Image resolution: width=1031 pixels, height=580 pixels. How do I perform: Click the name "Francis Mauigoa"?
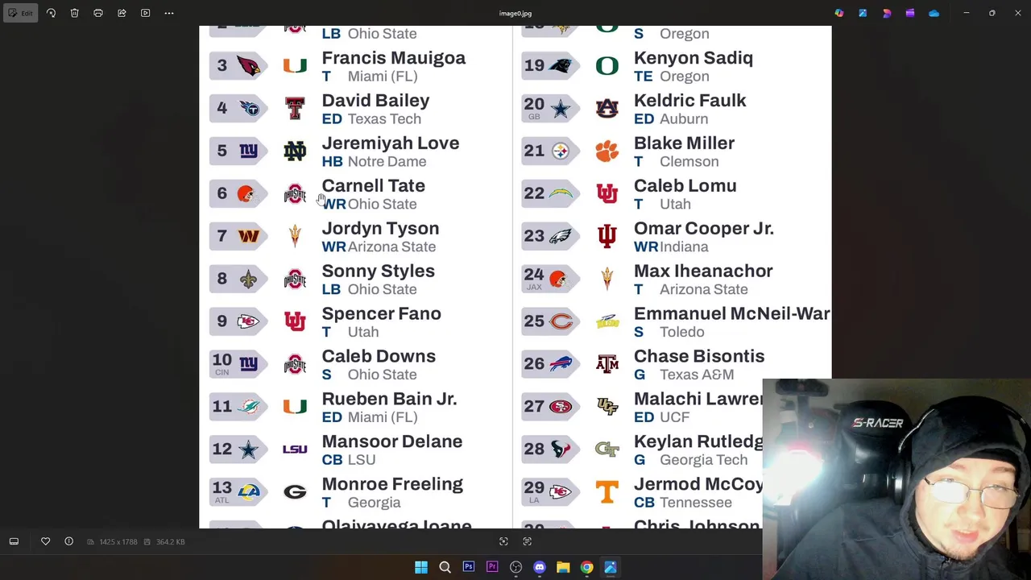pyautogui.click(x=394, y=58)
